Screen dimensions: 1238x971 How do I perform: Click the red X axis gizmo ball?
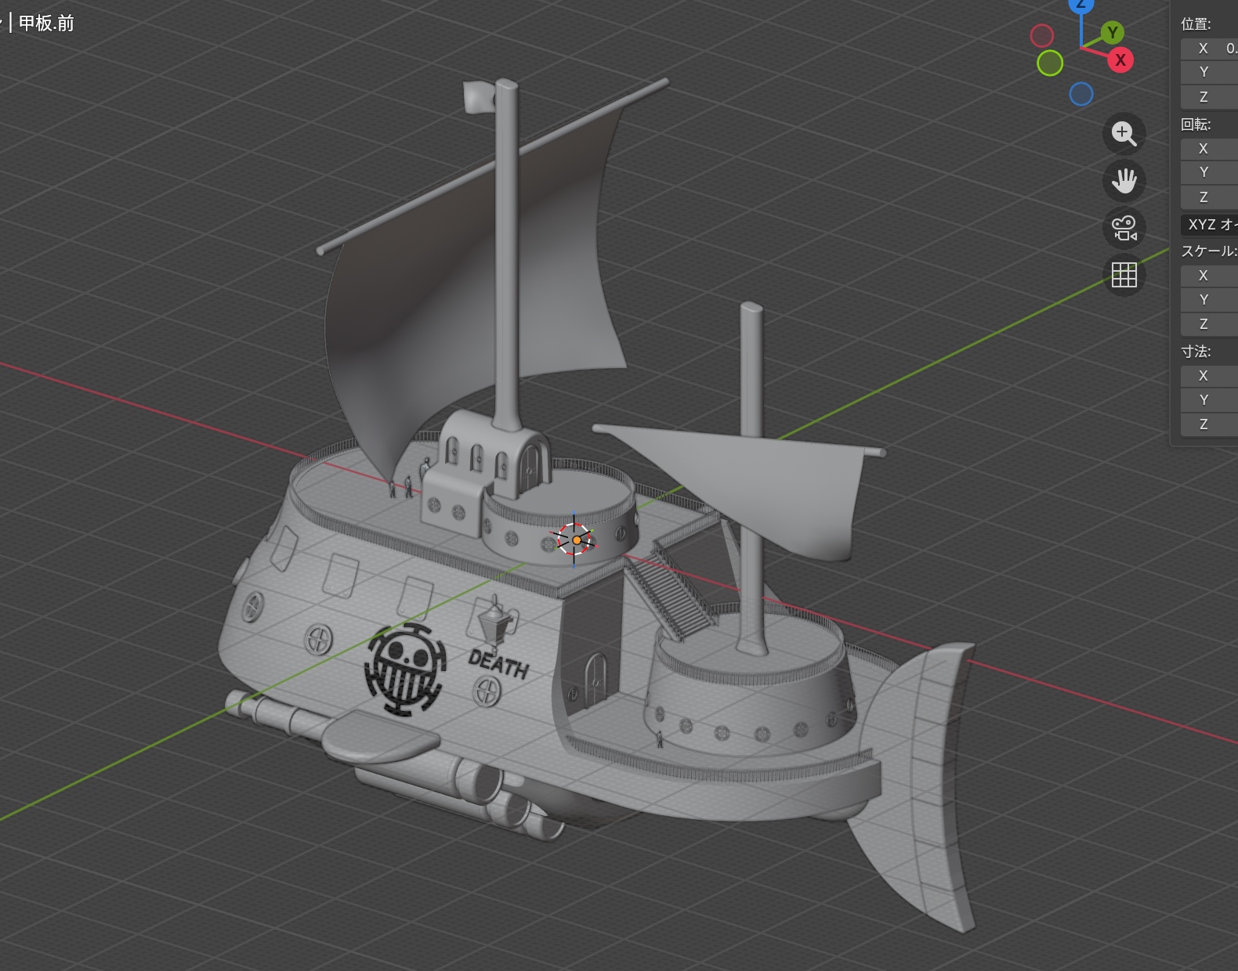pos(1120,60)
